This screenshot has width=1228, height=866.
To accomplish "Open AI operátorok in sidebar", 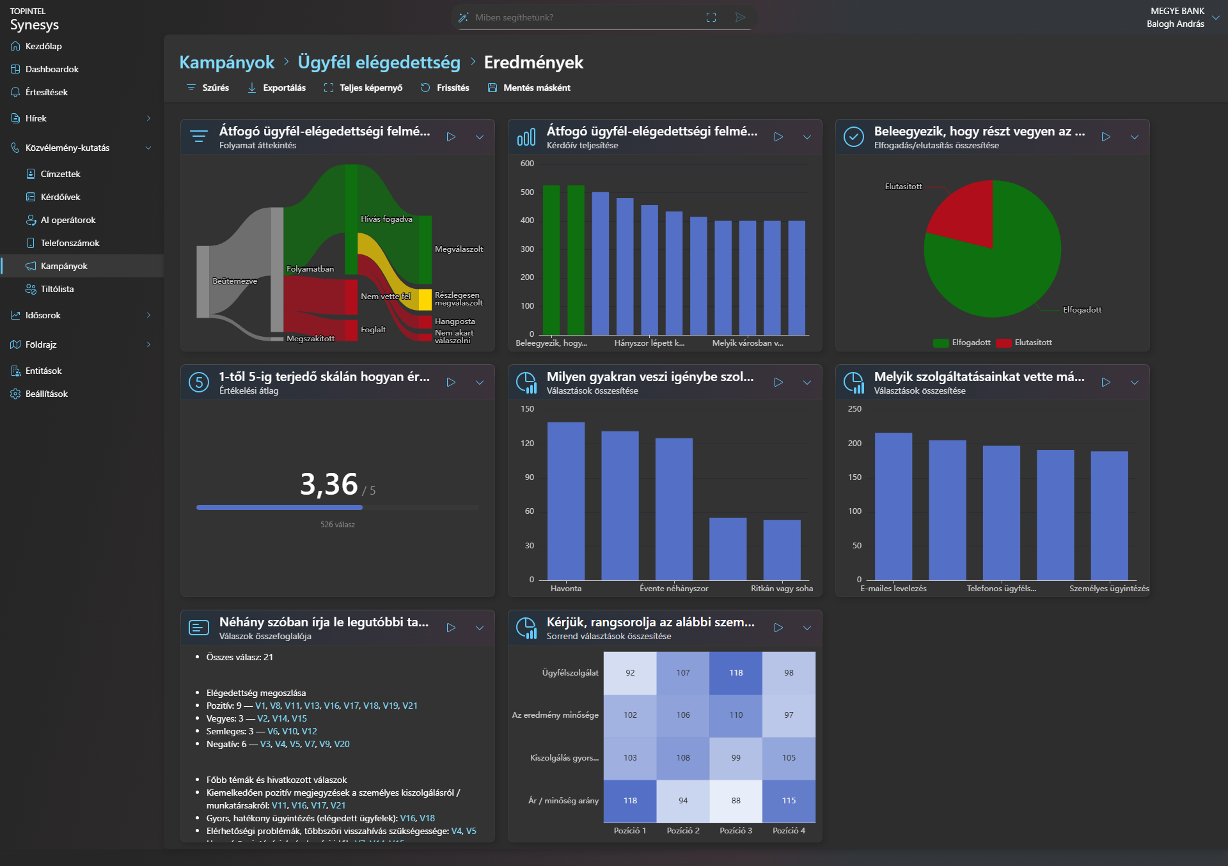I will click(82, 220).
